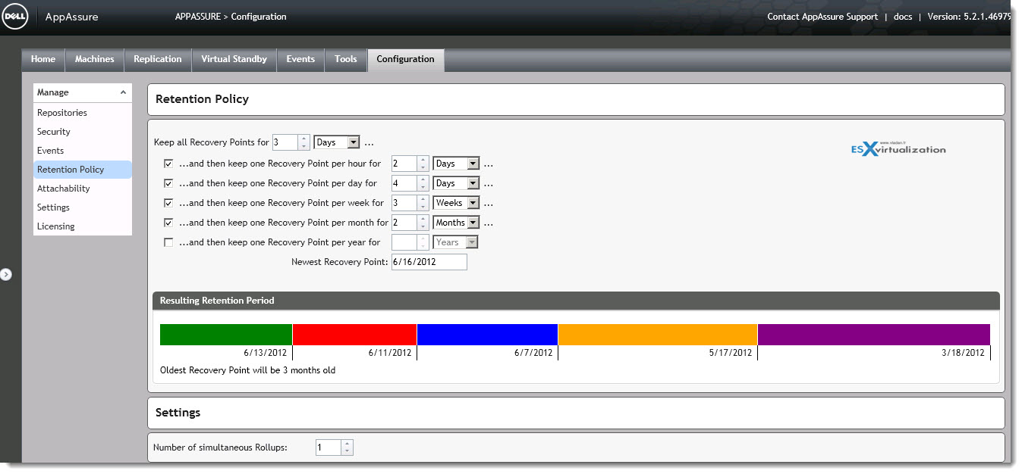The width and height of the screenshot is (1022, 474).
Task: Increase the per hour retention number
Action: (423, 160)
